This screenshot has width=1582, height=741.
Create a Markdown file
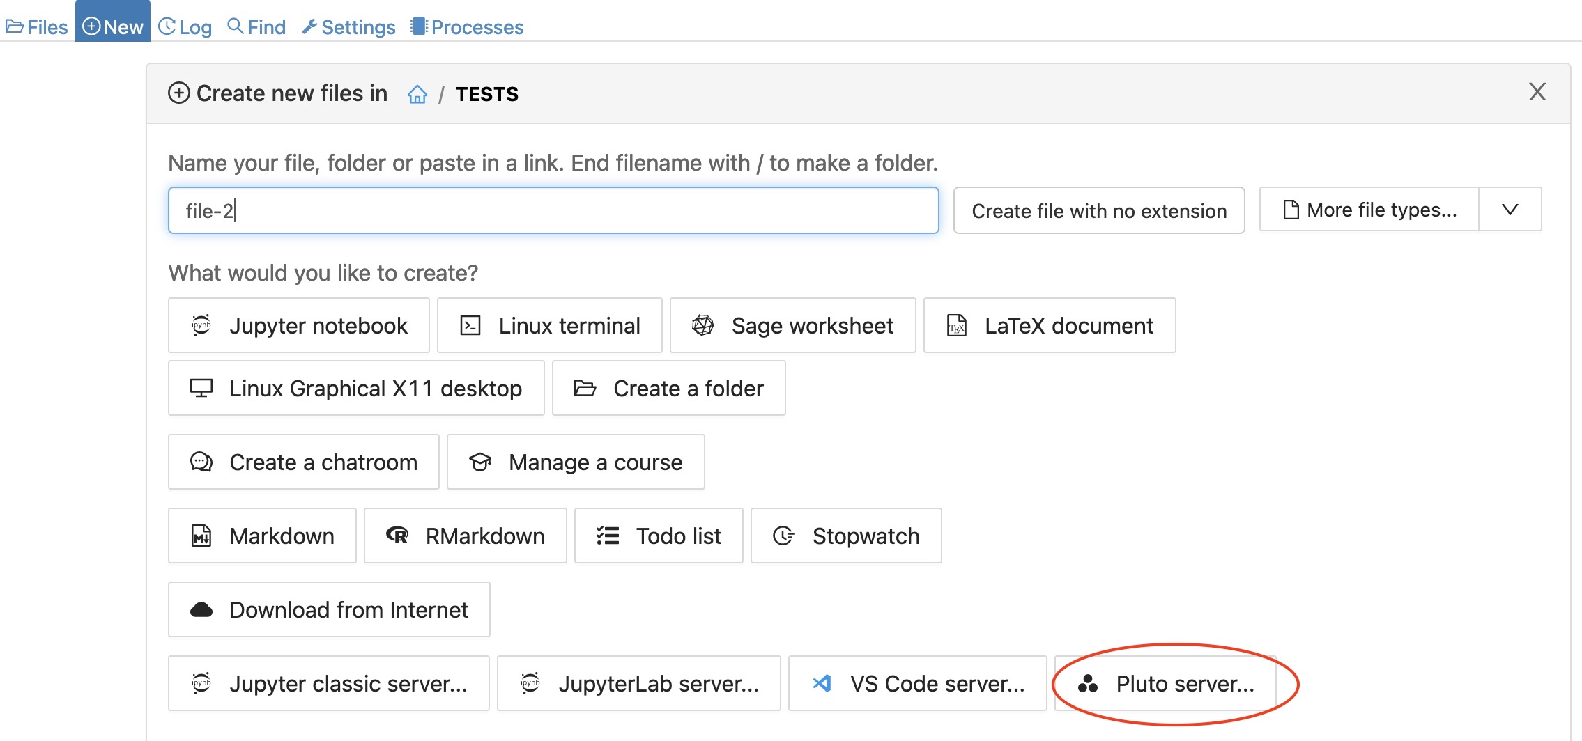(x=262, y=536)
